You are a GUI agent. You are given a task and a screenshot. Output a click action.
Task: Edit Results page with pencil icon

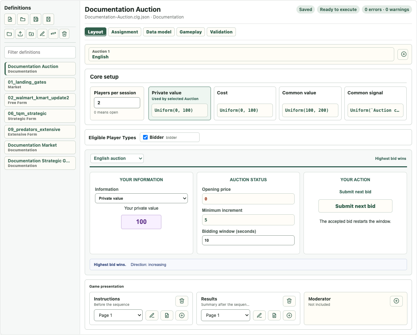tap(259, 315)
